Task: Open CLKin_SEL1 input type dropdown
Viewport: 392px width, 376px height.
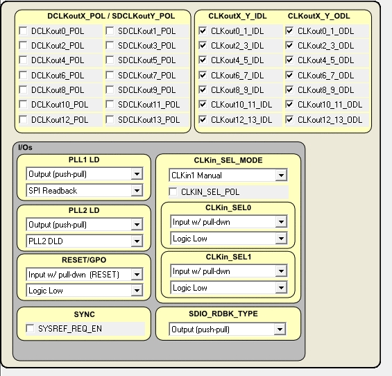Action: pos(229,271)
